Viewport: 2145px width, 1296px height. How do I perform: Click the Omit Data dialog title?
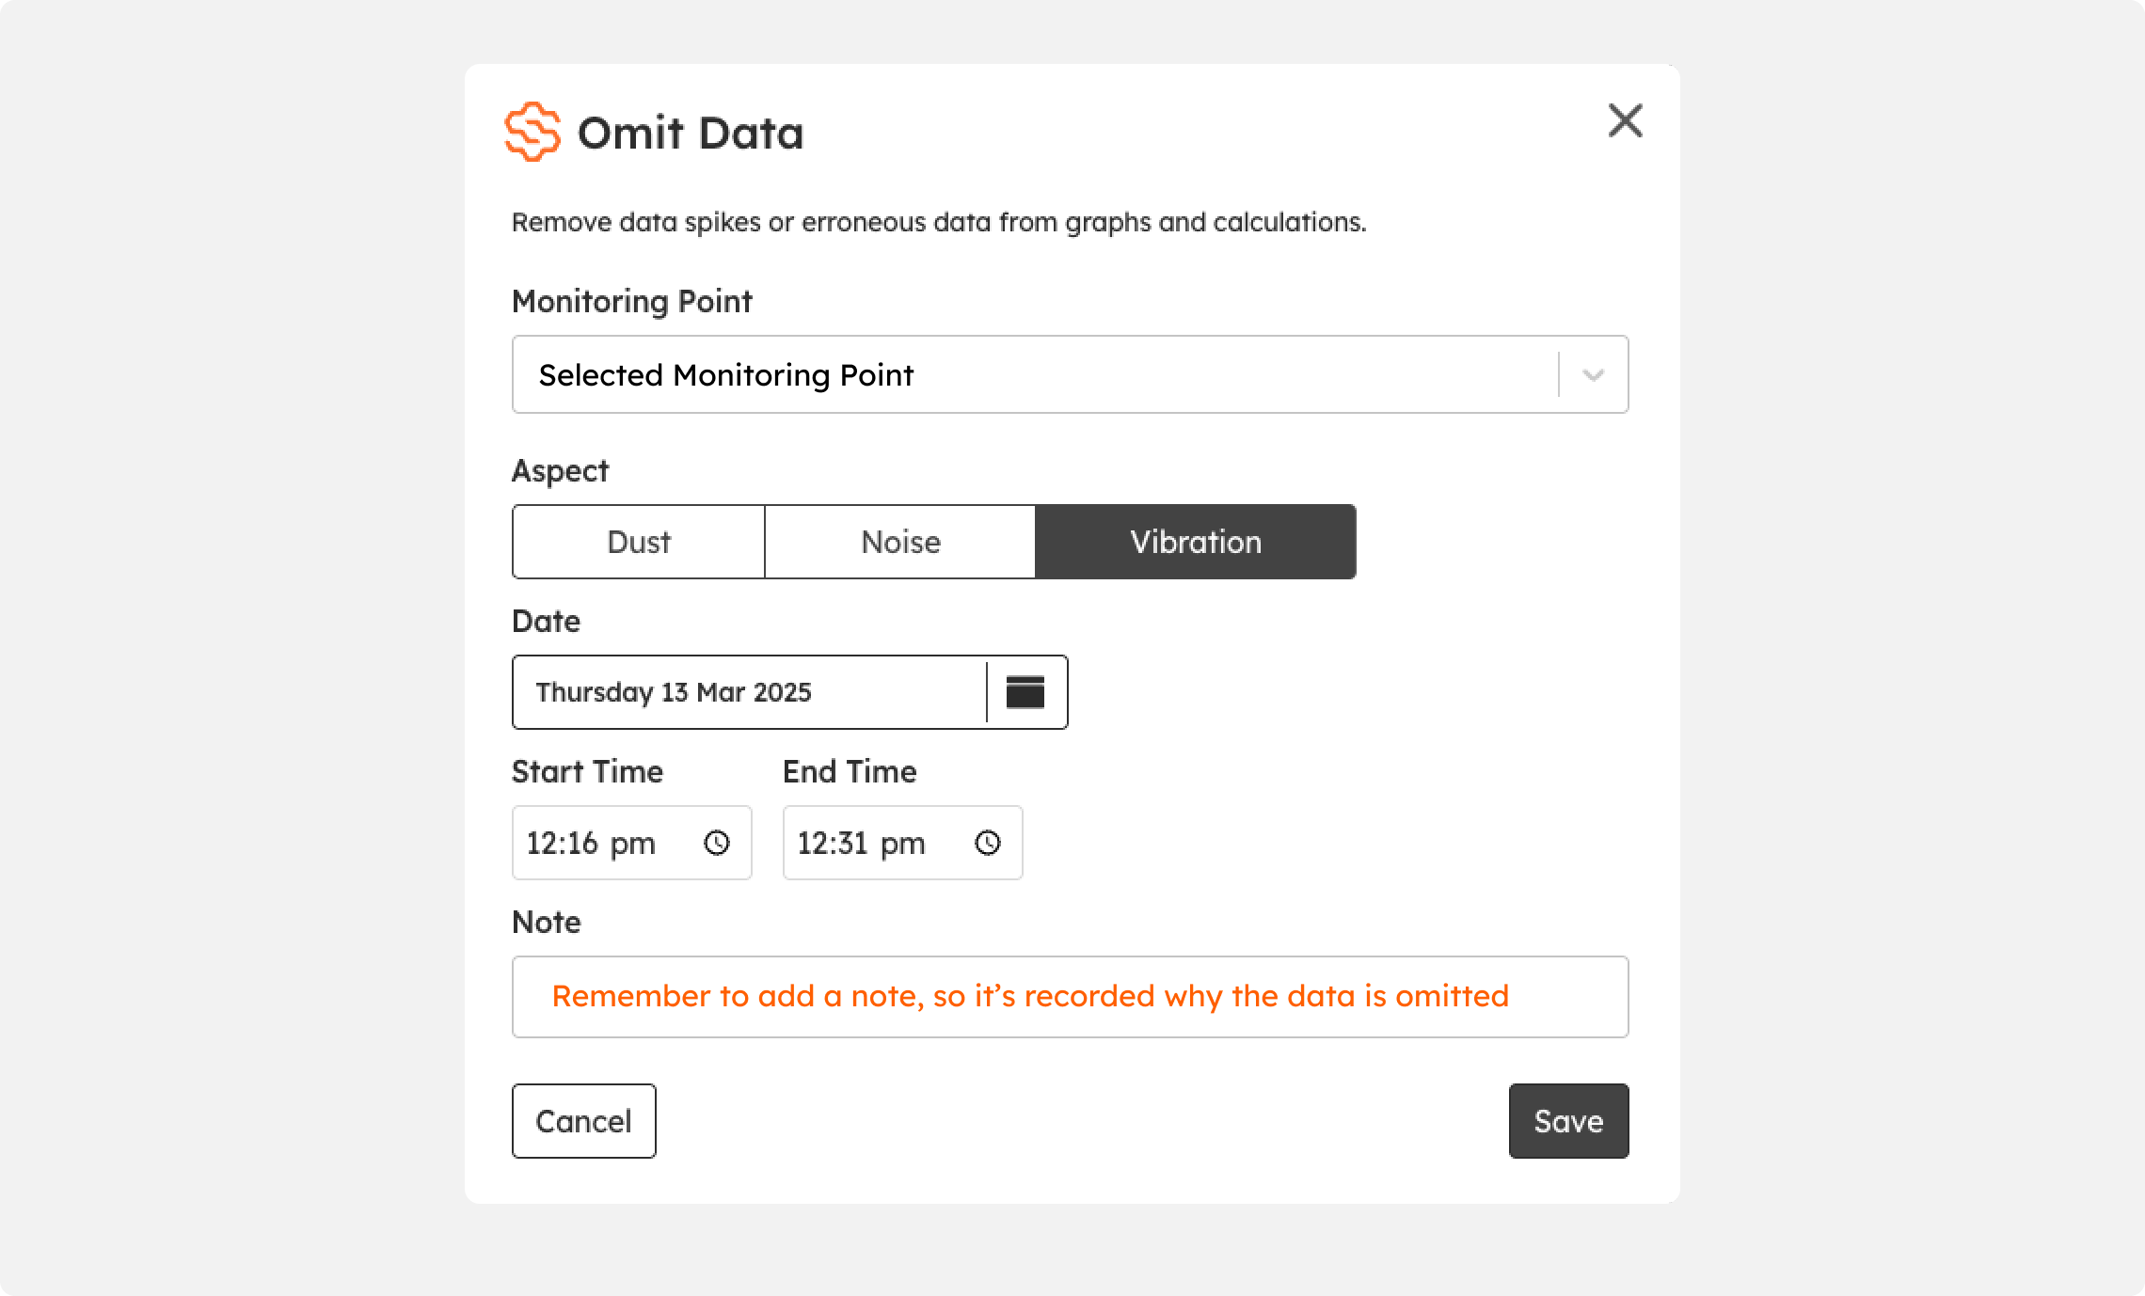pyautogui.click(x=691, y=133)
